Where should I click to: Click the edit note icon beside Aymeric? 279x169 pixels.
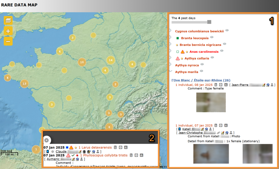point(73,159)
